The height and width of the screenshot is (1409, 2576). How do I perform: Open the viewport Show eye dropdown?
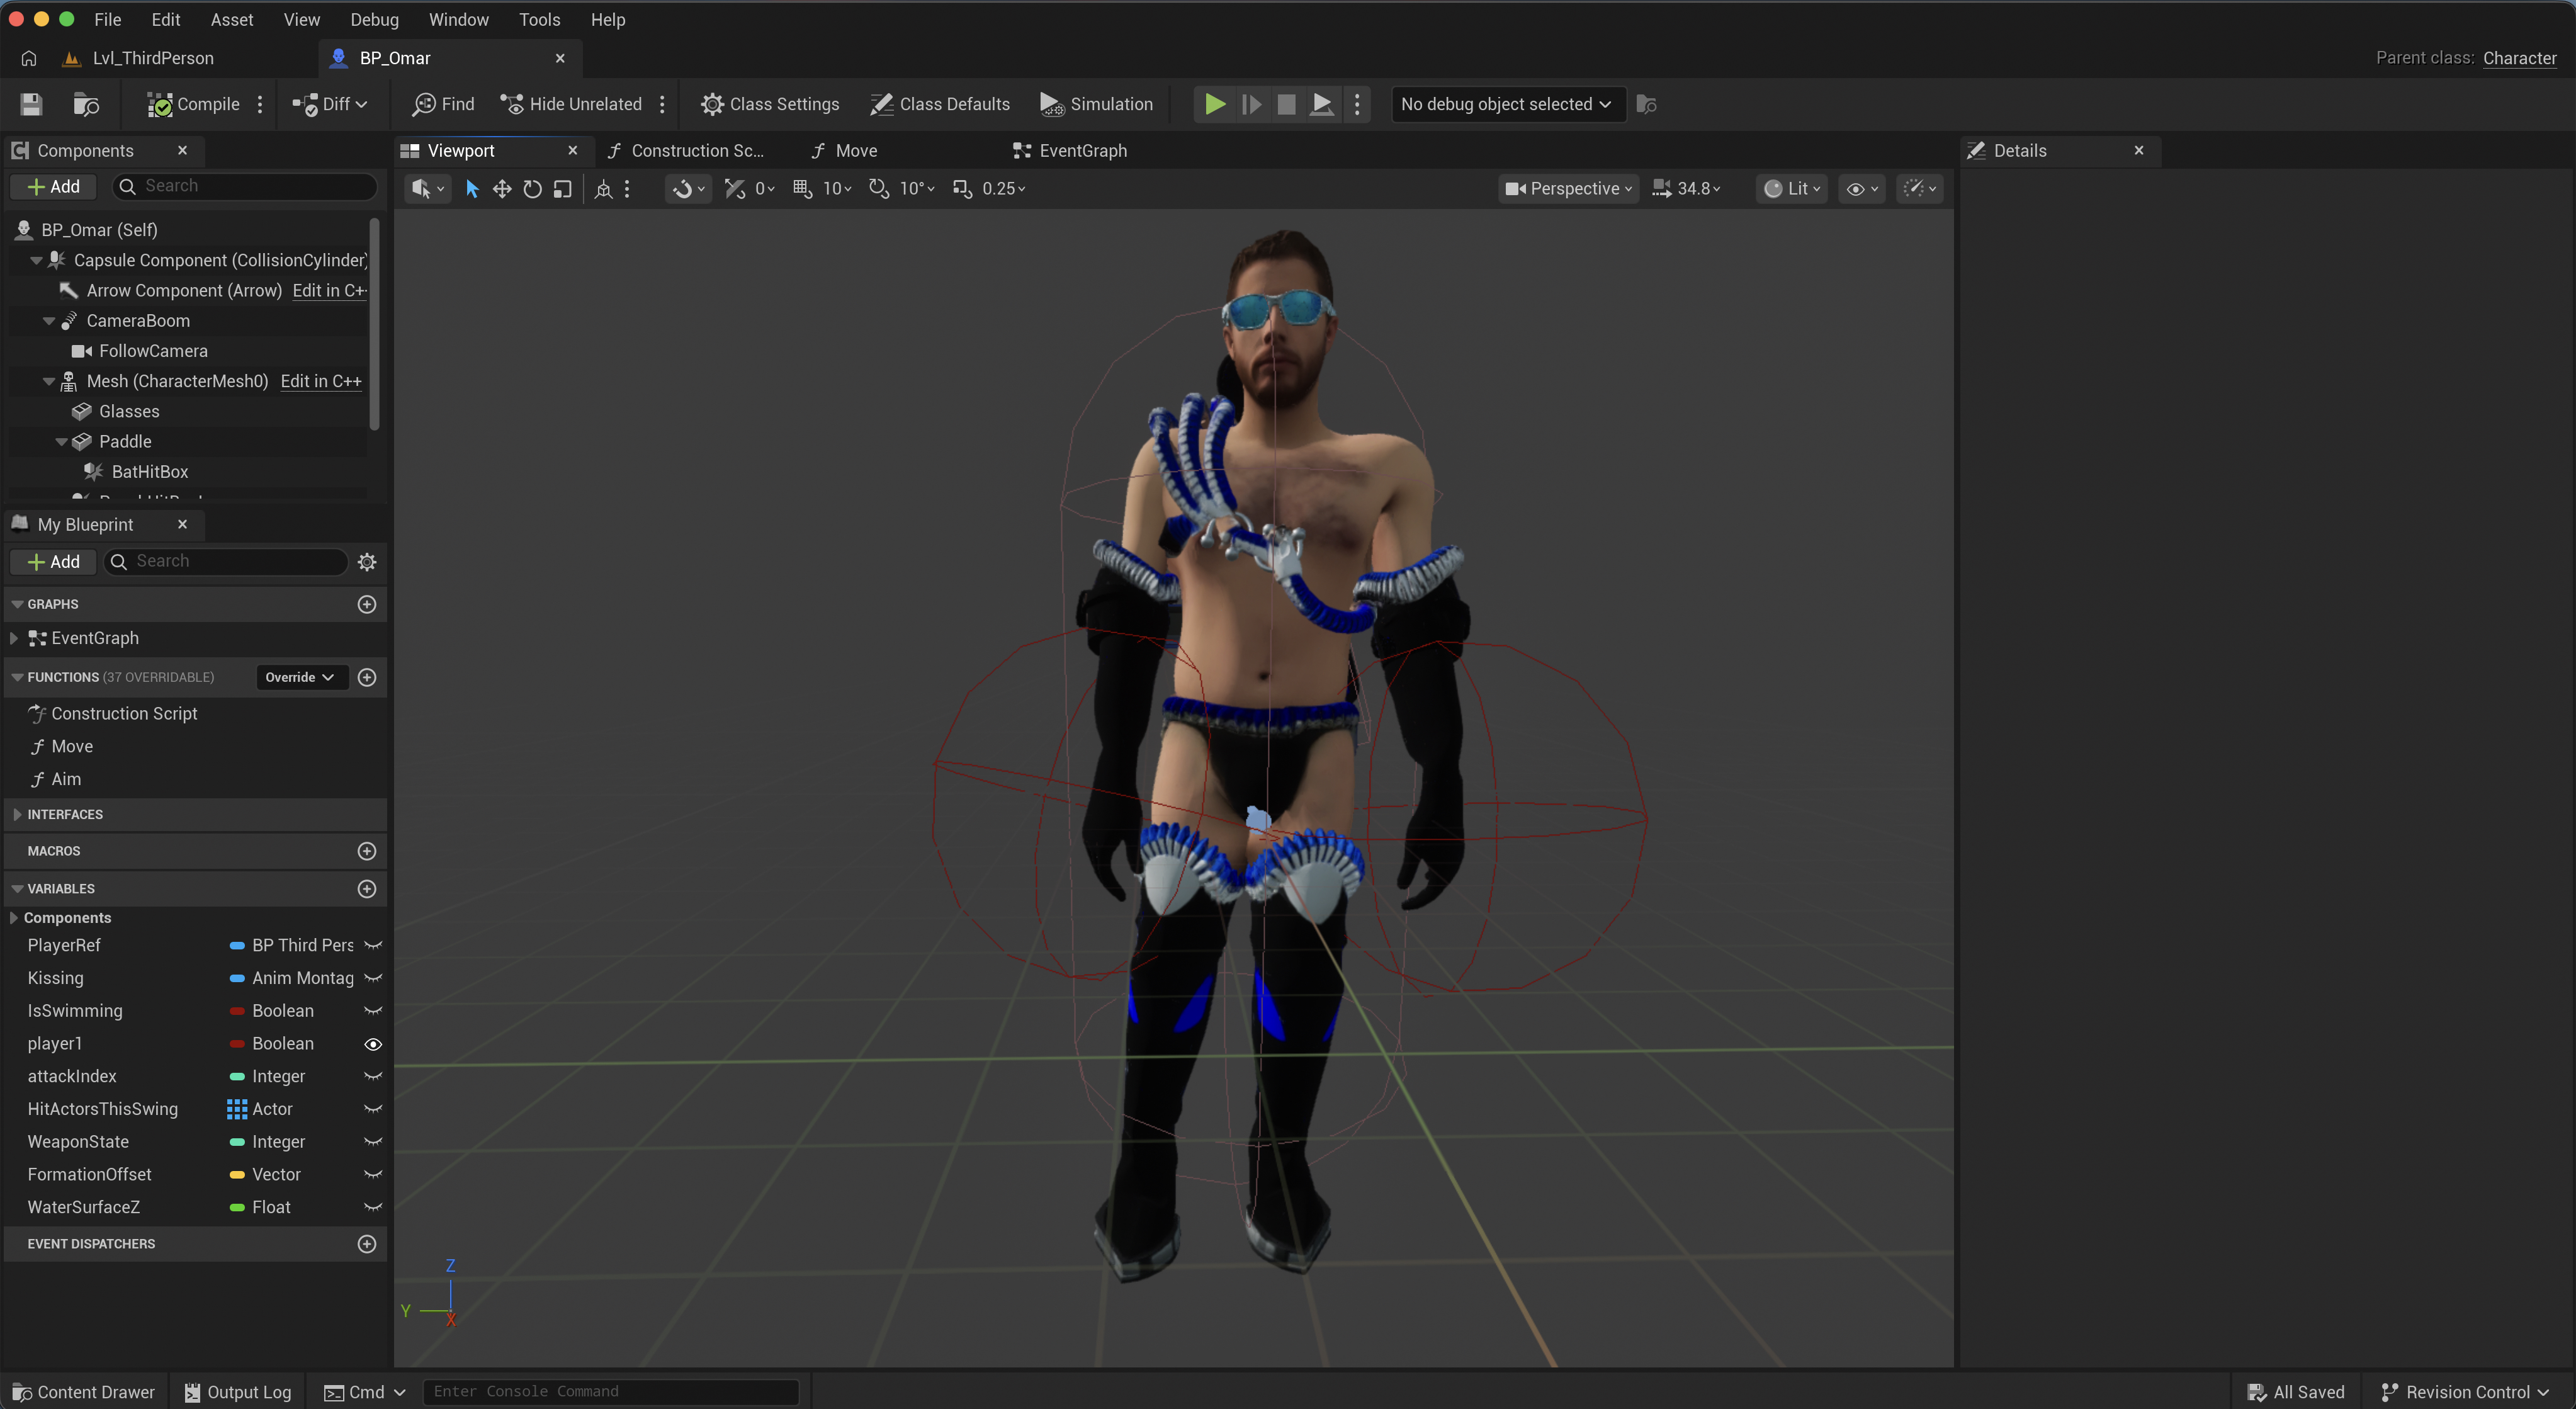click(1861, 189)
